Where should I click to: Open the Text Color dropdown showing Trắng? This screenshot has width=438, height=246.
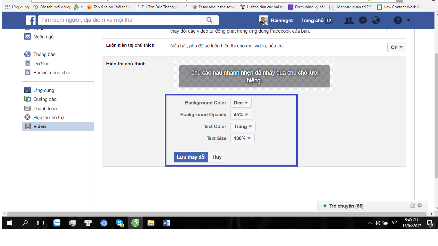pyautogui.click(x=243, y=127)
